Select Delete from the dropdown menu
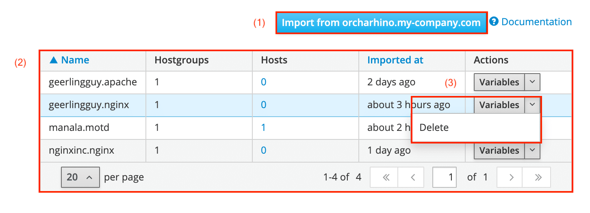 coord(434,128)
